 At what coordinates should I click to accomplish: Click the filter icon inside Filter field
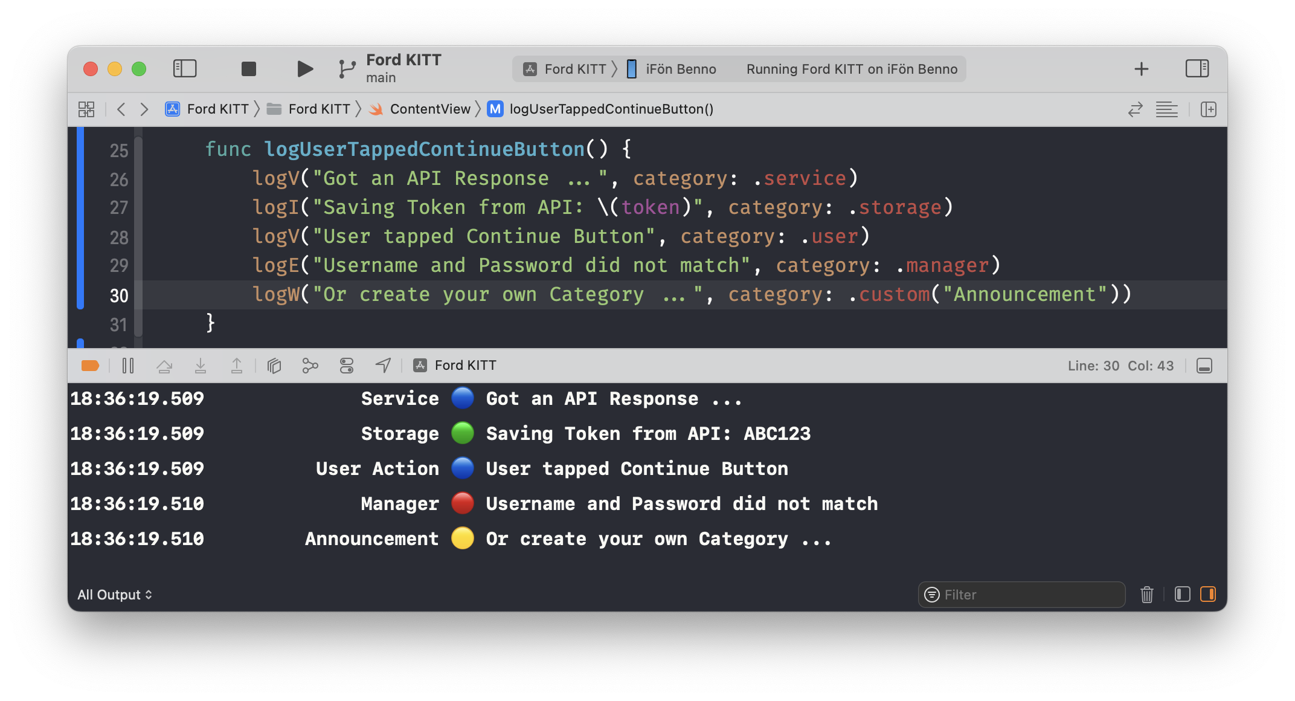point(932,595)
